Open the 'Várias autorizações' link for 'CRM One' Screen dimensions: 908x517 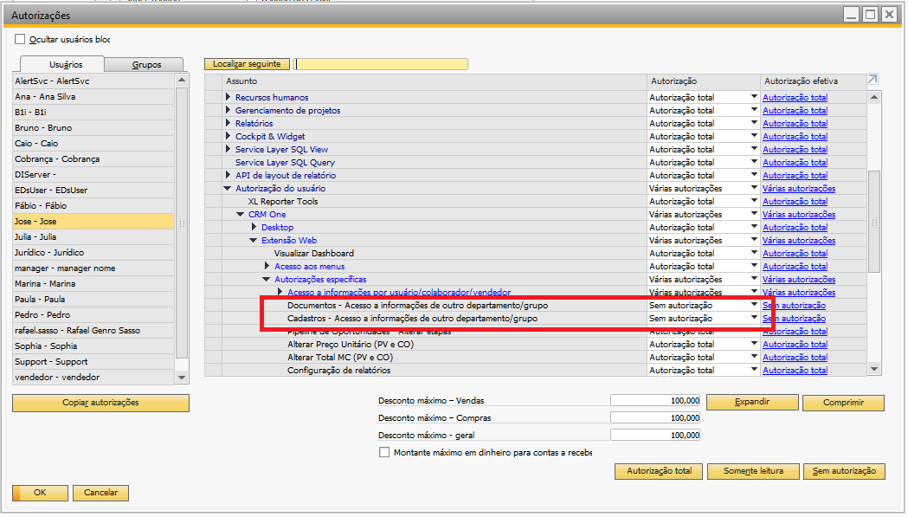(798, 215)
